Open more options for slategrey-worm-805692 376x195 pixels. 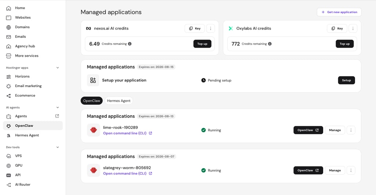(351, 170)
